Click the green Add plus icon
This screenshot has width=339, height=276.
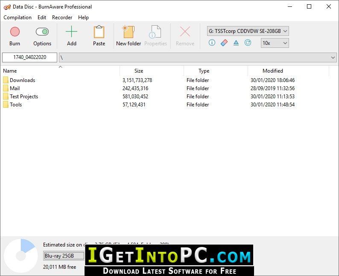point(71,32)
